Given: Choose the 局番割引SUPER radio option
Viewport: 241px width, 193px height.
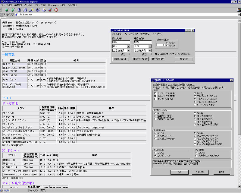Looking at the screenshot, I should [x=155, y=119].
